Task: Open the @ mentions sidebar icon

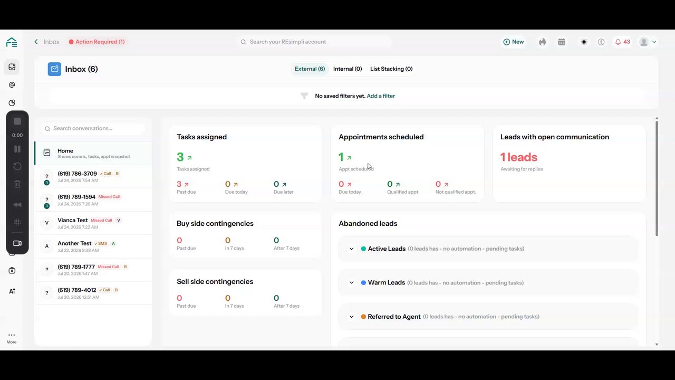Action: click(12, 85)
